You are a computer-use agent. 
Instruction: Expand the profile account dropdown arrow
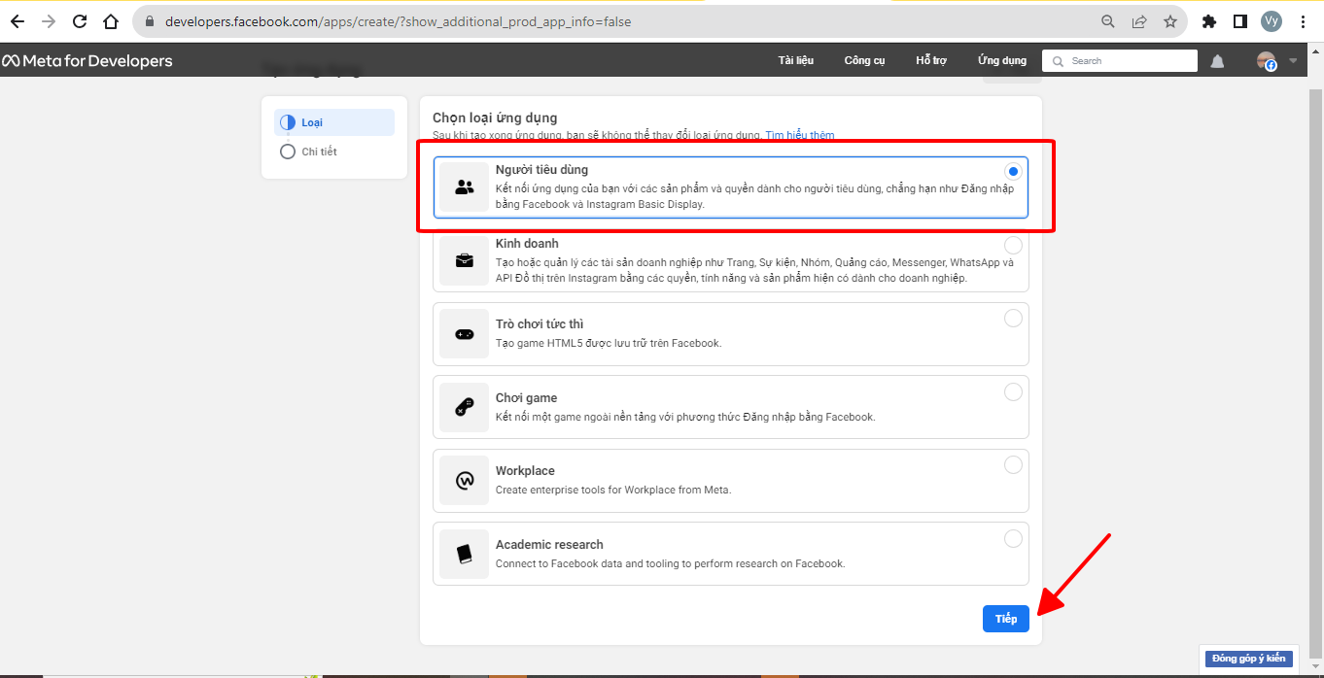coord(1293,61)
